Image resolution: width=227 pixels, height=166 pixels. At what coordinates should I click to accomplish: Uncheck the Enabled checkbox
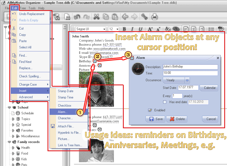[150, 110]
